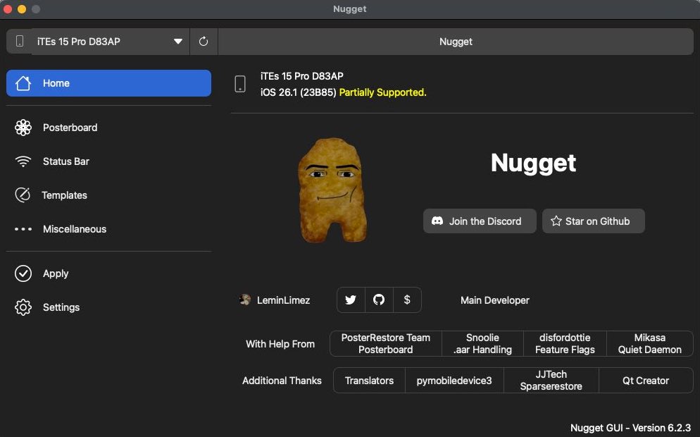The width and height of the screenshot is (700, 437).
Task: Click the LeminLimez avatar picture
Action: 244,300
